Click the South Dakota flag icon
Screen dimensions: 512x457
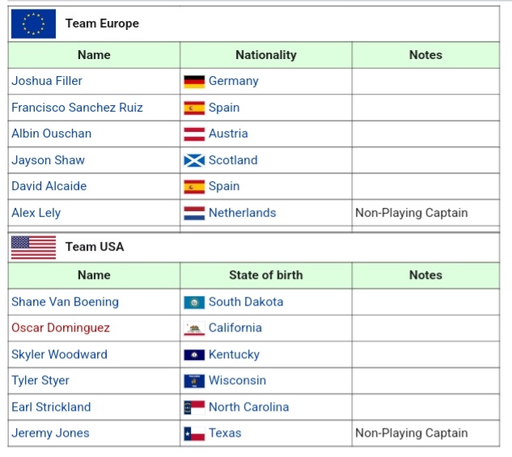194,303
